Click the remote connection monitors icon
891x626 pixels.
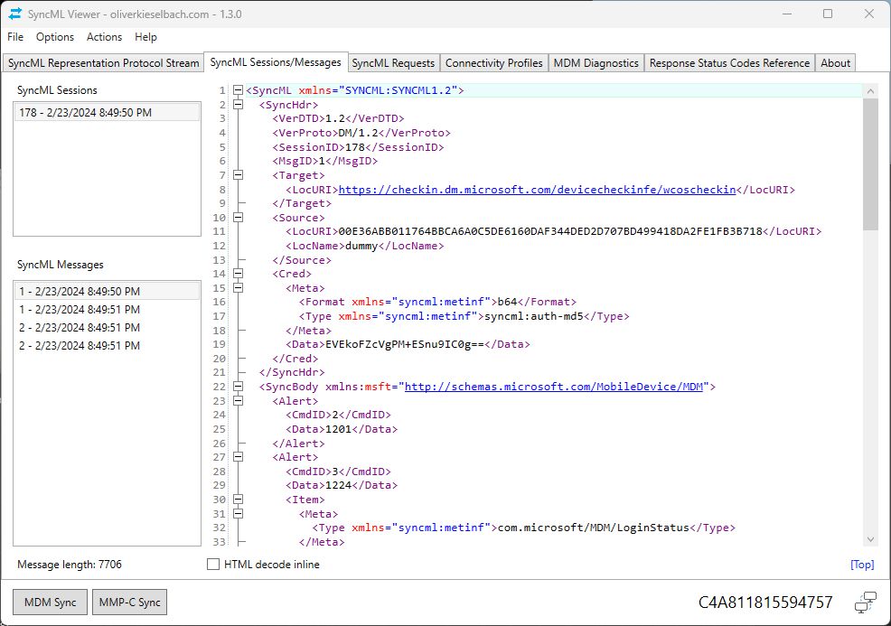tap(865, 602)
